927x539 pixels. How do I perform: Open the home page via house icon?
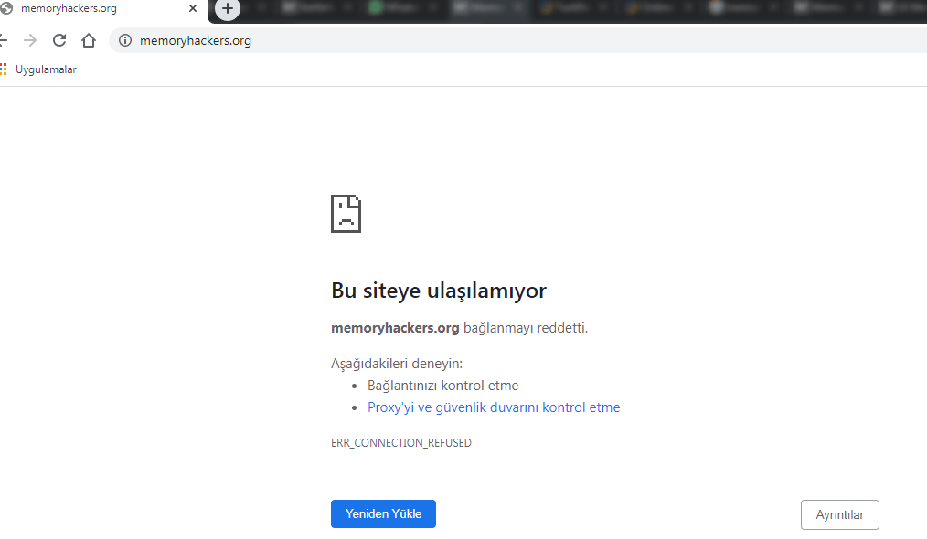click(x=89, y=40)
